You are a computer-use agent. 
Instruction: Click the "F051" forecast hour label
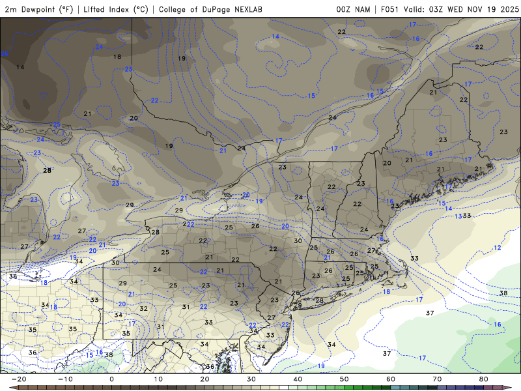389,9
